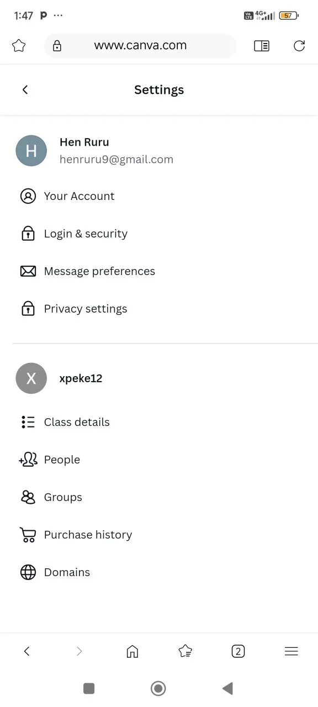Viewport: 318px width, 707px height.
Task: Open reader mode icon in address bar
Action: pyautogui.click(x=262, y=46)
